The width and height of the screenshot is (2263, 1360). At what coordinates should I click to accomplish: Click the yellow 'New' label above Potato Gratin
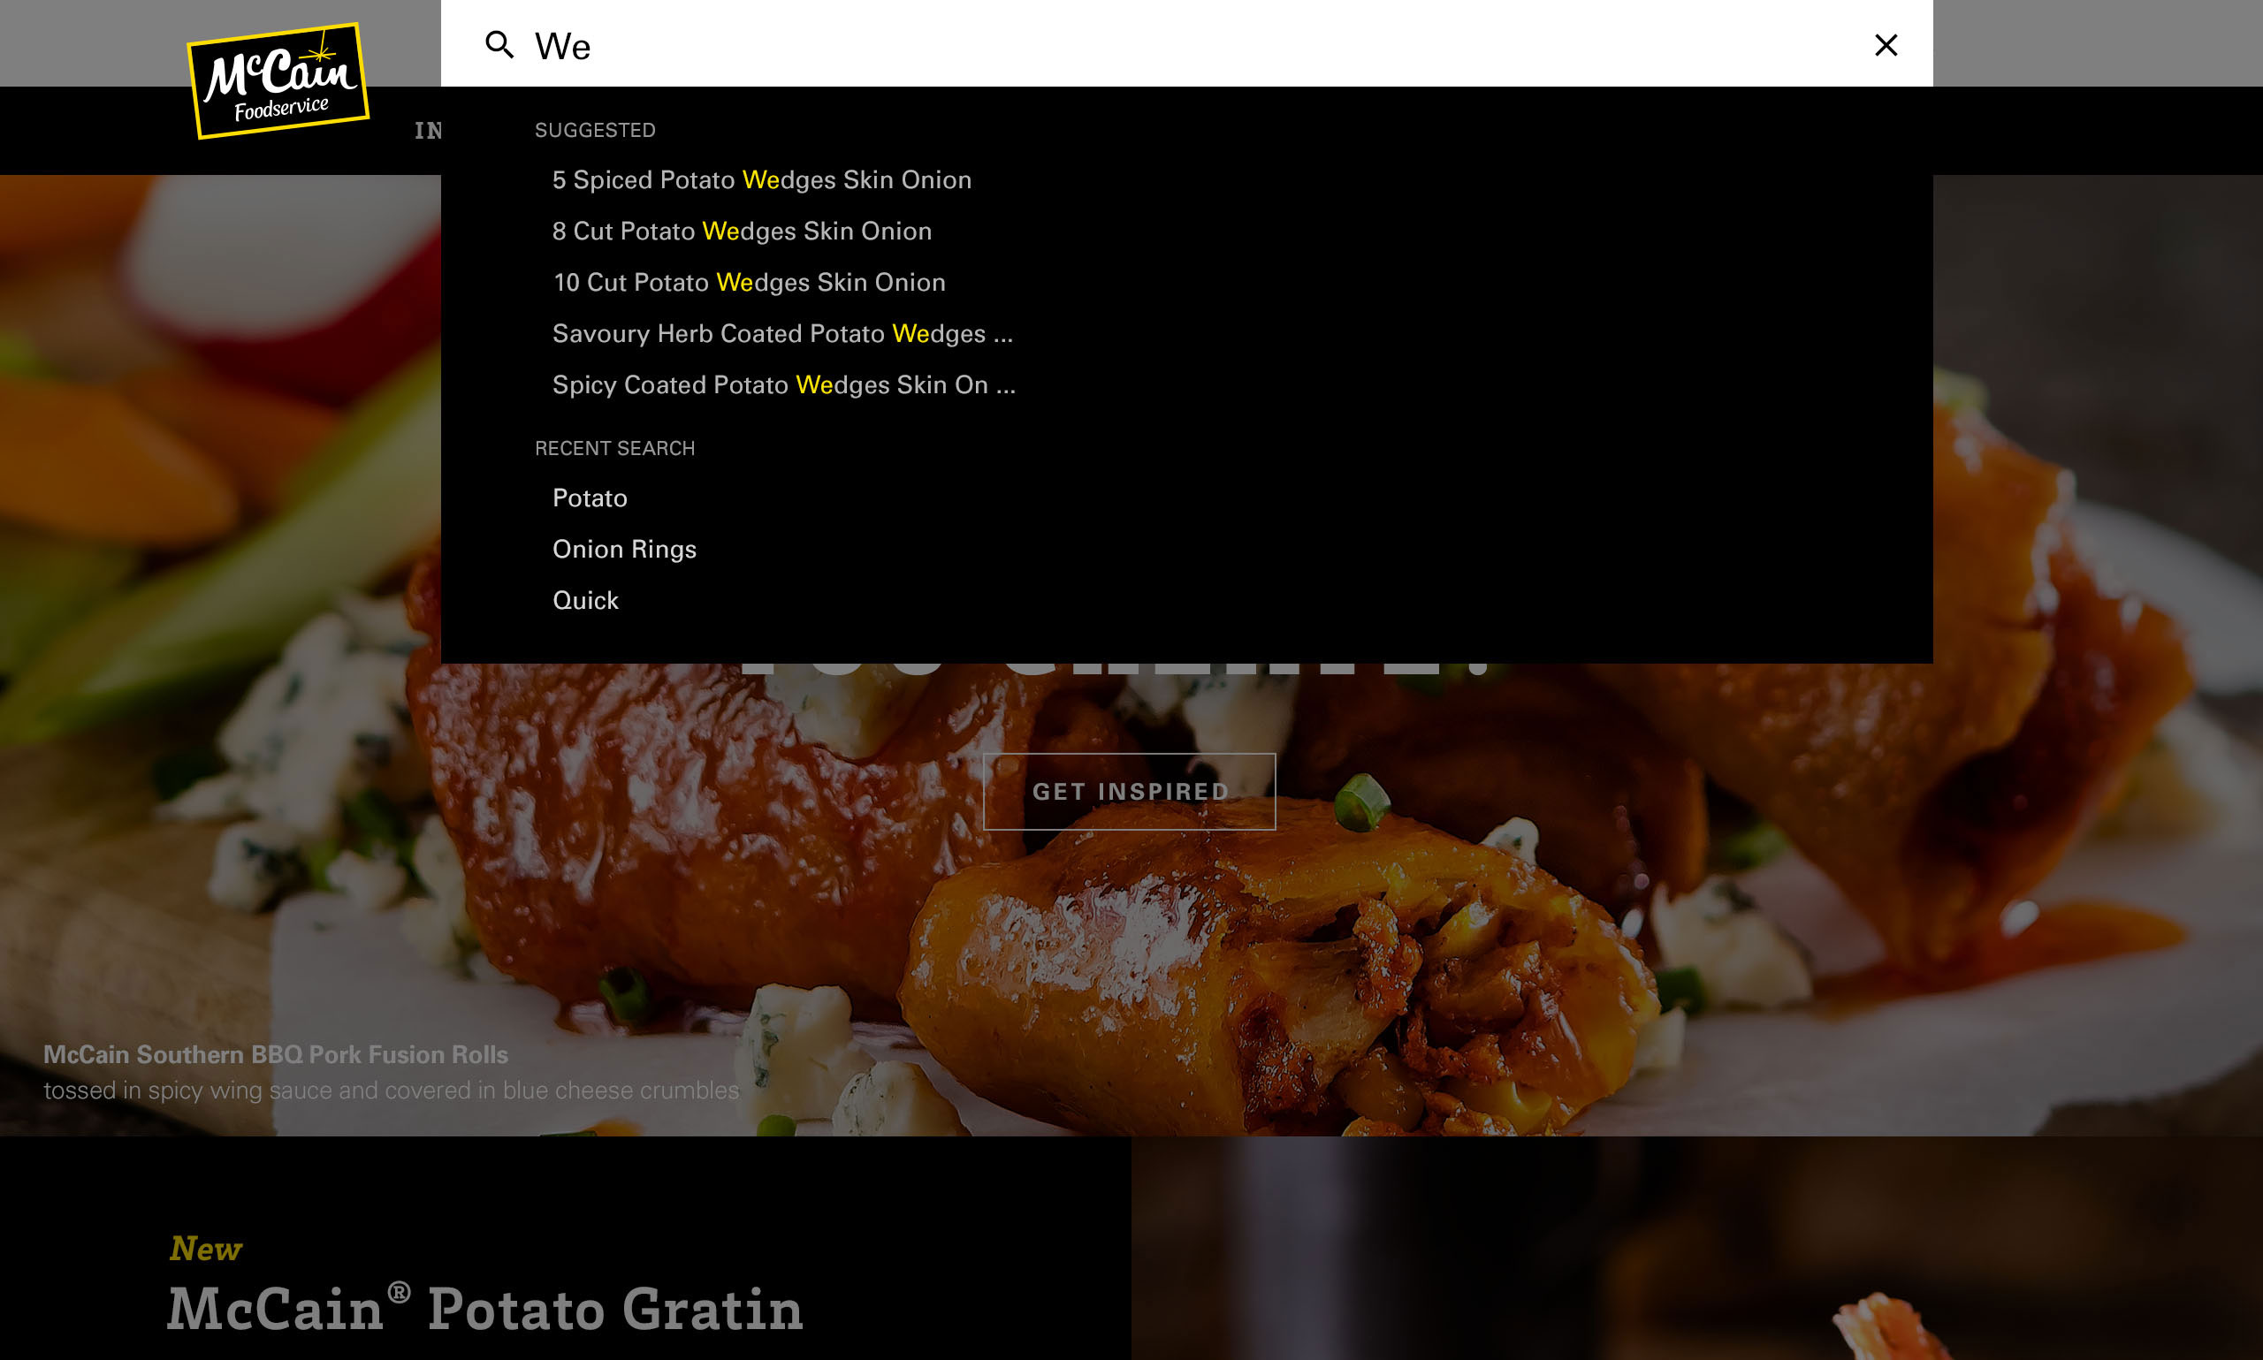(x=205, y=1248)
